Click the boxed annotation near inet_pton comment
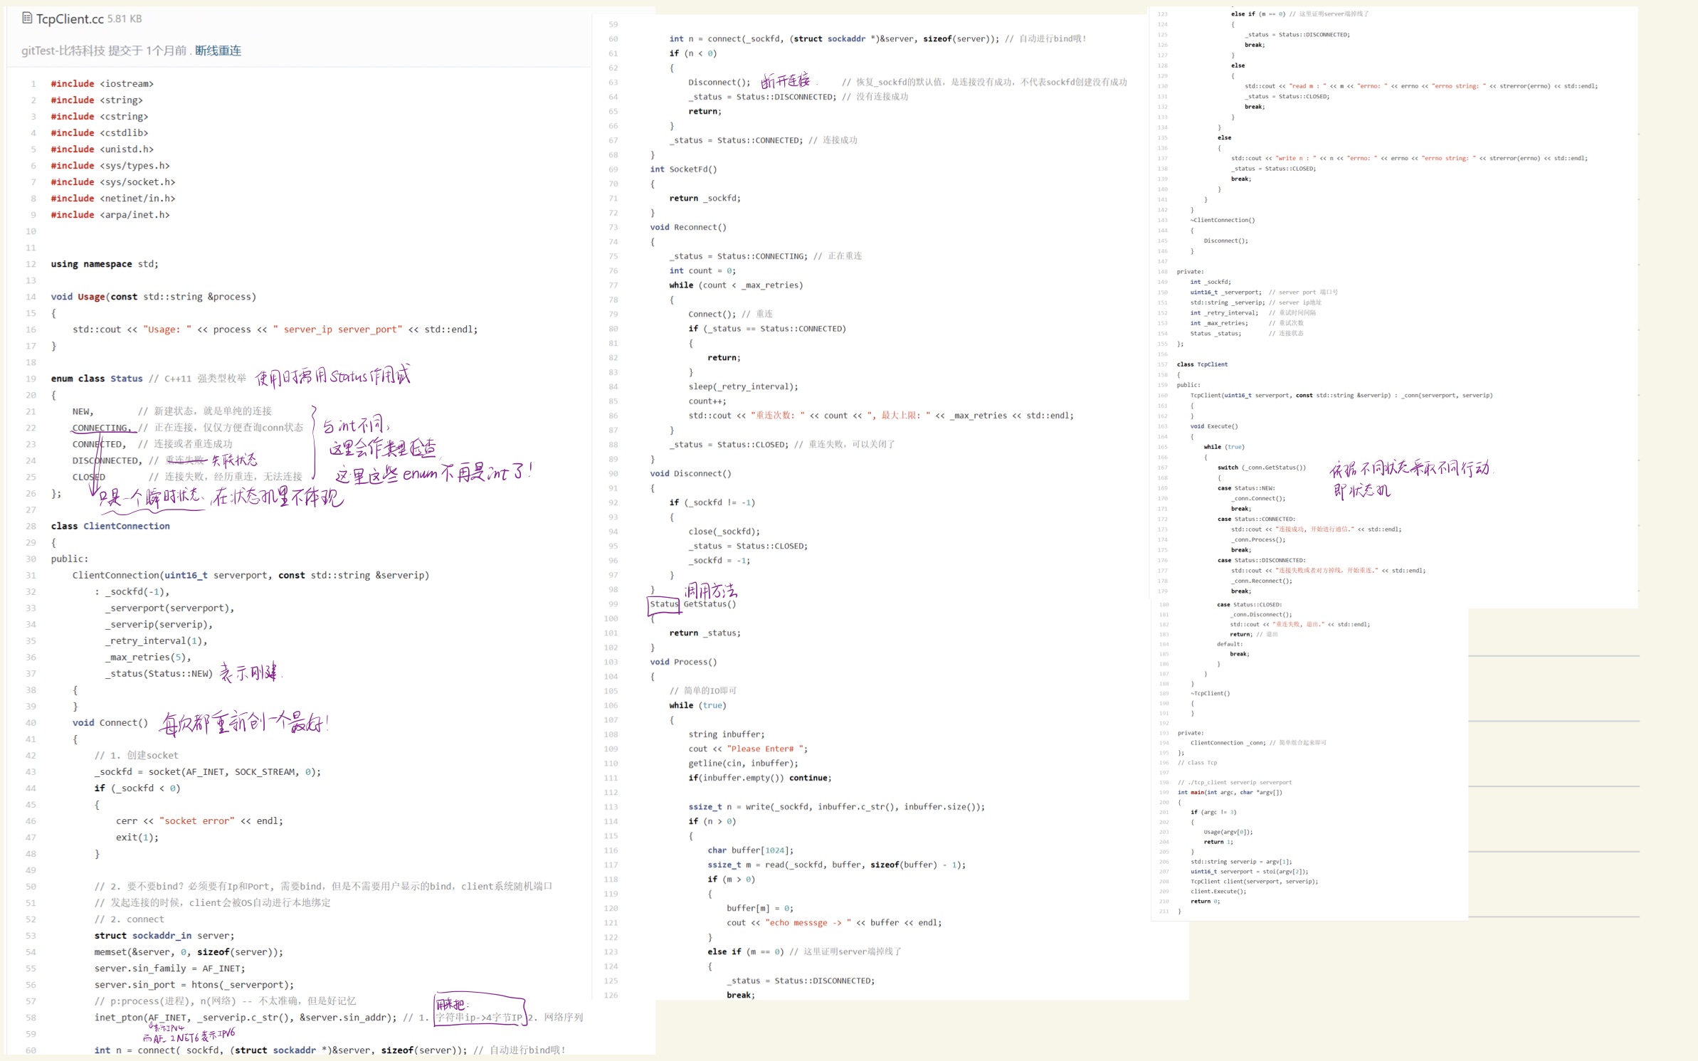The width and height of the screenshot is (1698, 1061). pyautogui.click(x=480, y=1009)
